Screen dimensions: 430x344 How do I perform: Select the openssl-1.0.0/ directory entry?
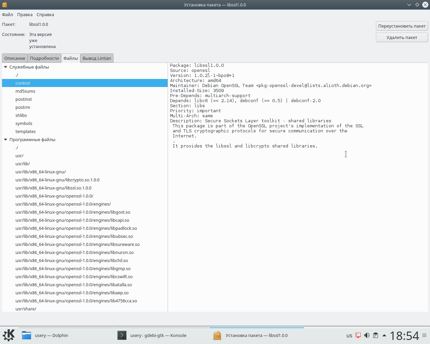coord(85,196)
